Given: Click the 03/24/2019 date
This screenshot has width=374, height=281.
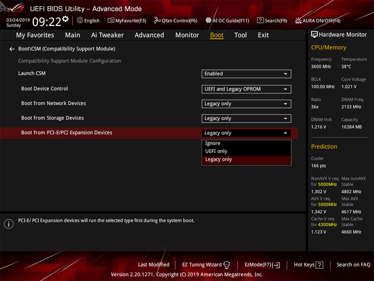Looking at the screenshot, I should (18, 20).
